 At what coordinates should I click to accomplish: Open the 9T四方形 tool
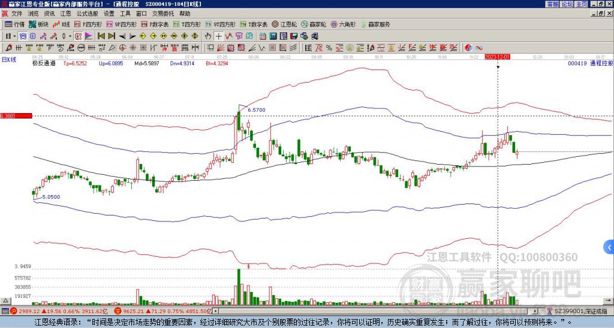[x=220, y=24]
